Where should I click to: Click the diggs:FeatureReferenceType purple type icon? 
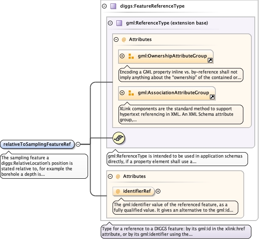point(113,6)
